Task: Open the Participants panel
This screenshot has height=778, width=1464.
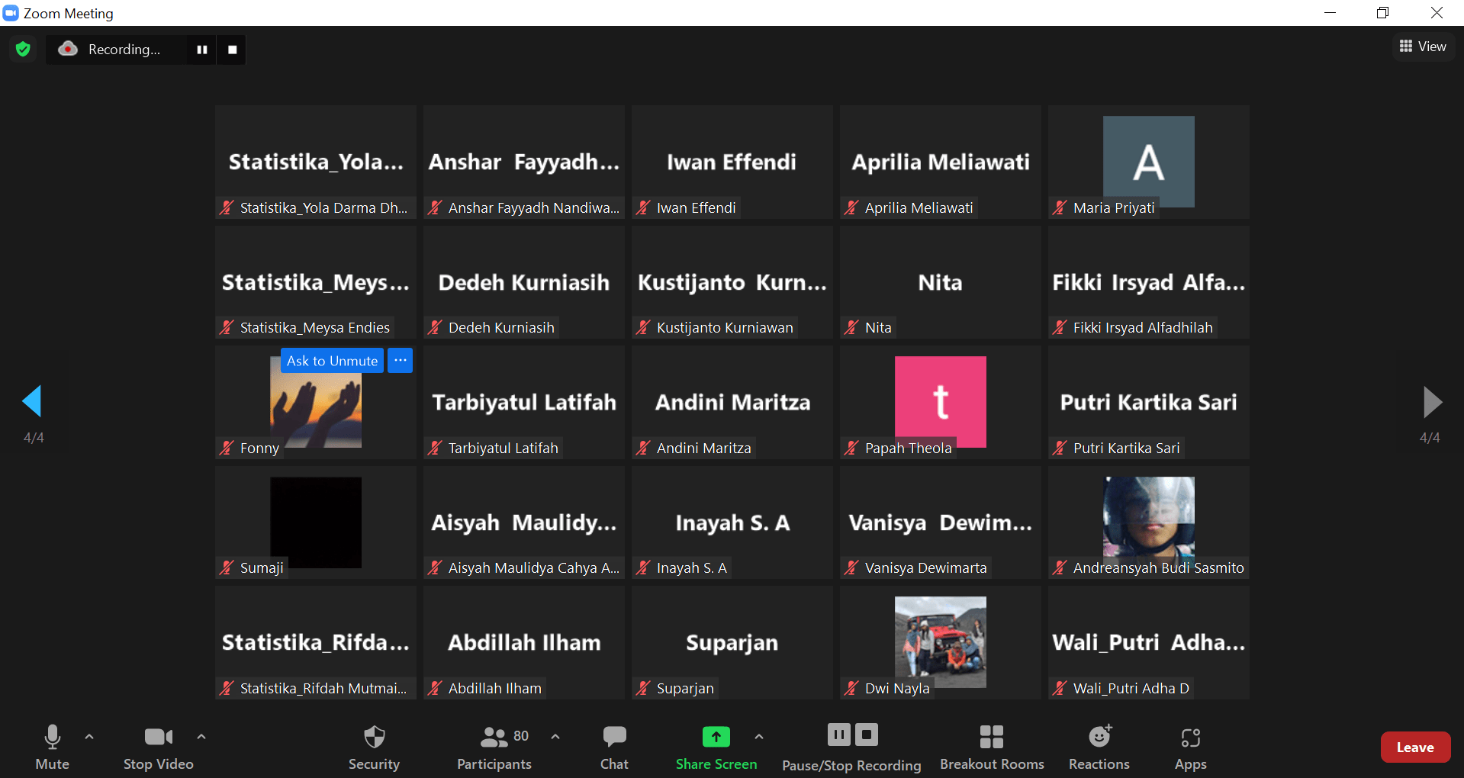Action: 494,747
